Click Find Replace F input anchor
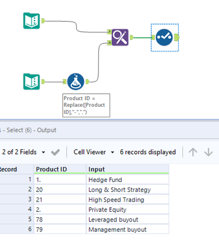The height and width of the screenshot is (240, 219). 109,31
